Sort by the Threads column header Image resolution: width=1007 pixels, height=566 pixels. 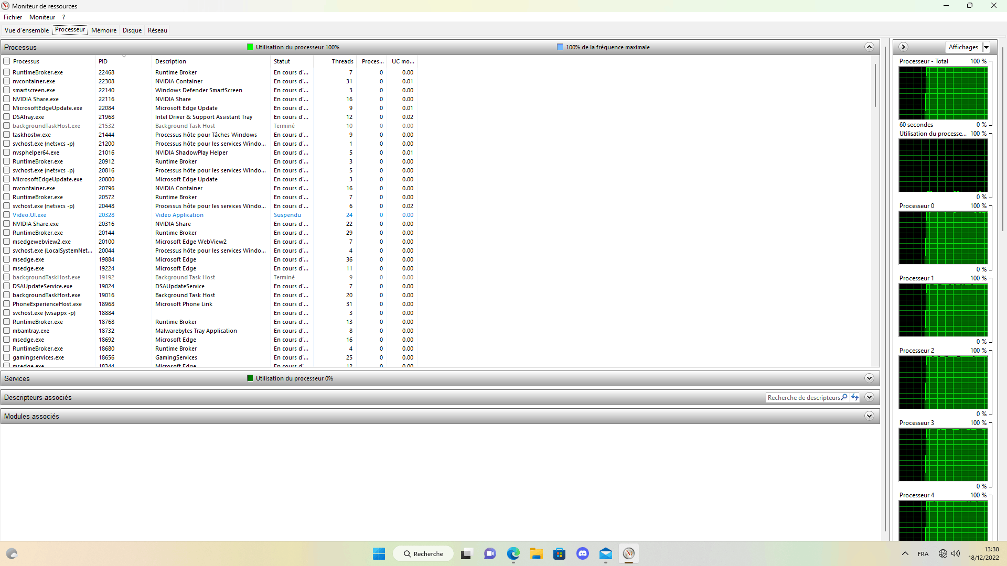[x=342, y=61]
